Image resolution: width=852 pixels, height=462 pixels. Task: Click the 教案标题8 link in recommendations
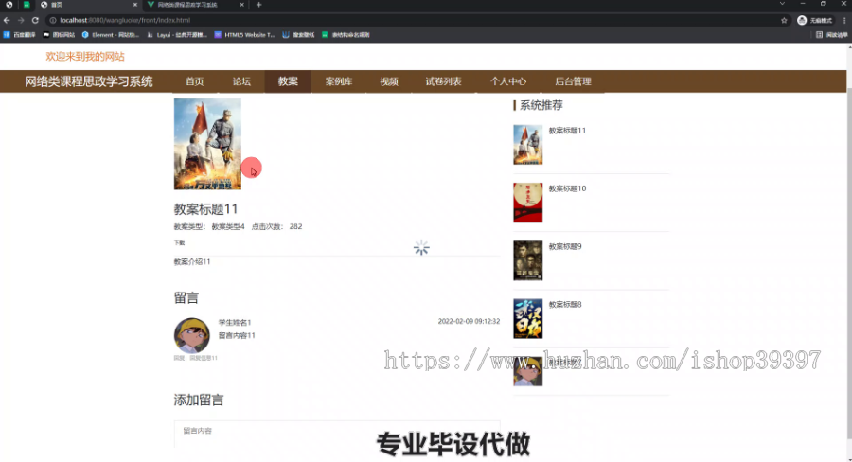pyautogui.click(x=565, y=305)
